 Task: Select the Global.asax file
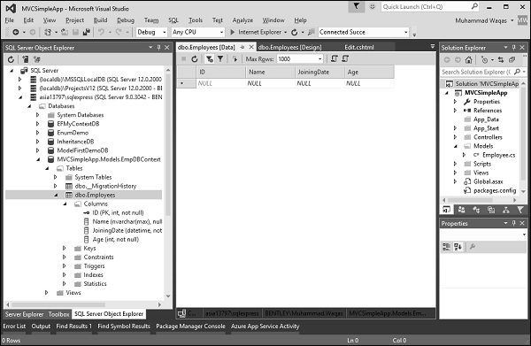488,181
